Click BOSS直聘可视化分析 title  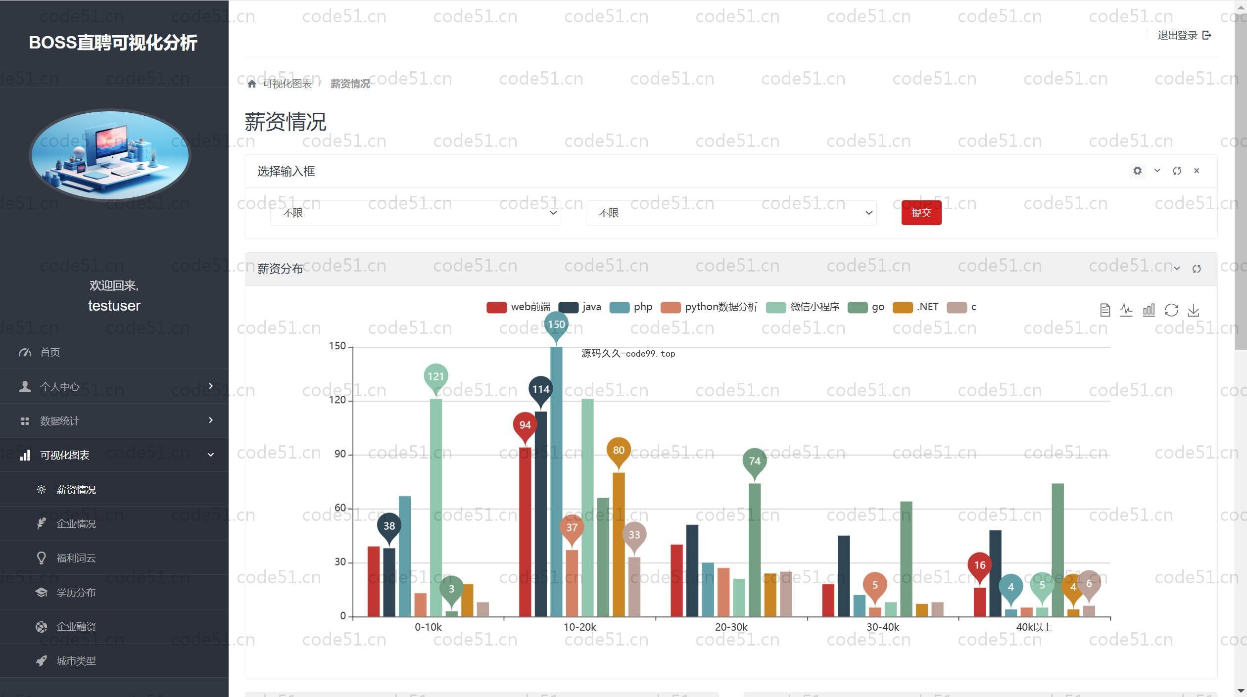113,43
